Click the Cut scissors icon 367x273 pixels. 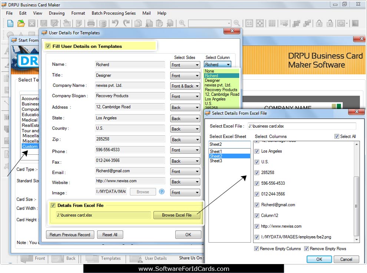click(149, 23)
